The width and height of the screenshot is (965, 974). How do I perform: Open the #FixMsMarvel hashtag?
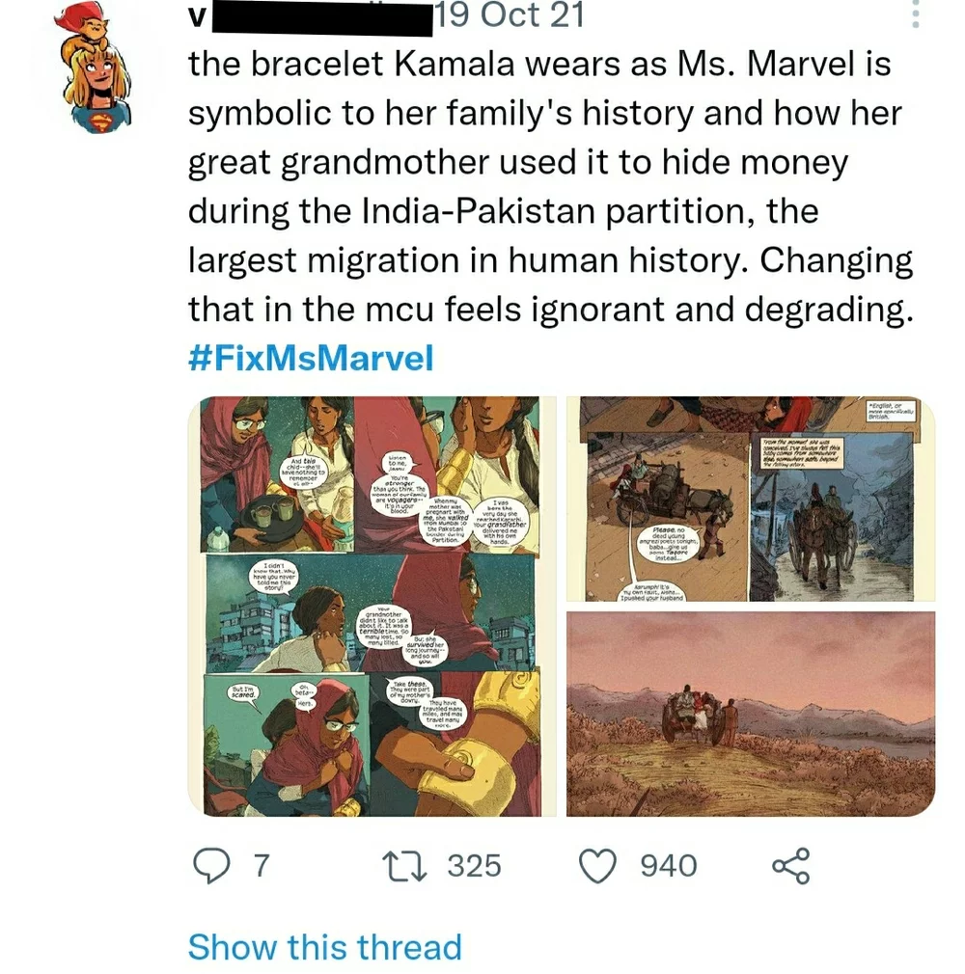click(x=310, y=359)
